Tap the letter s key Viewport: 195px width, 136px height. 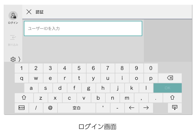coord(45,88)
